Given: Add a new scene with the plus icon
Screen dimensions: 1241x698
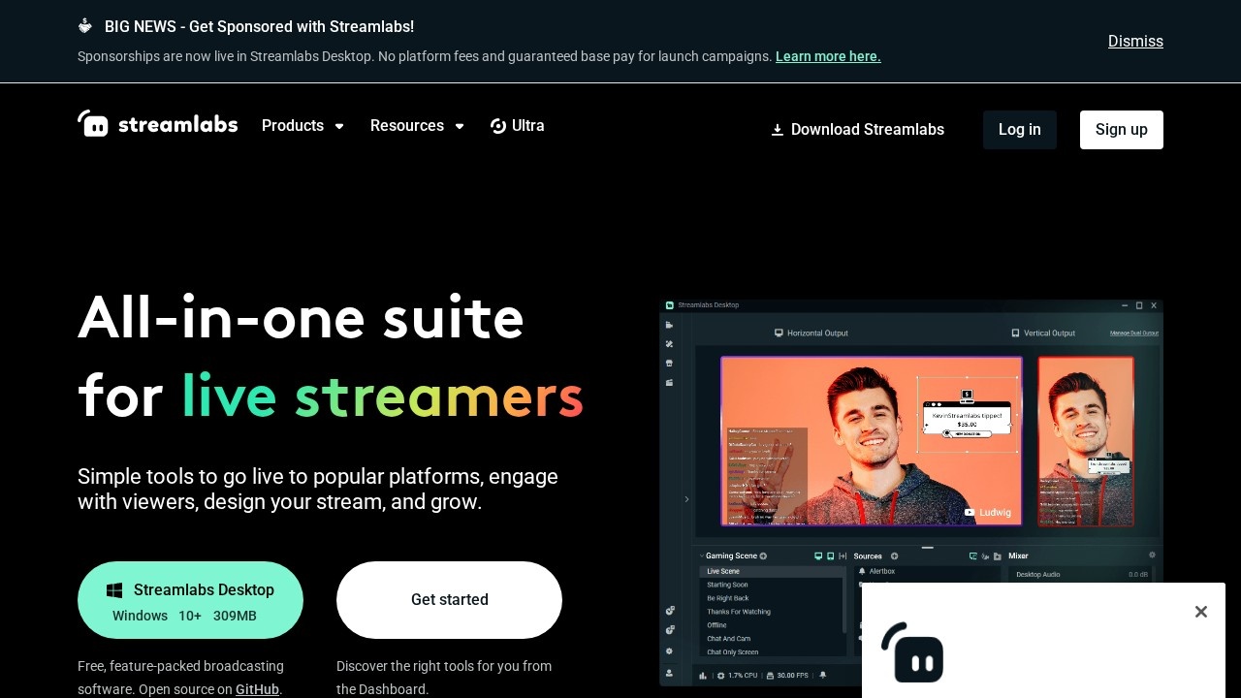Looking at the screenshot, I should 763,555.
